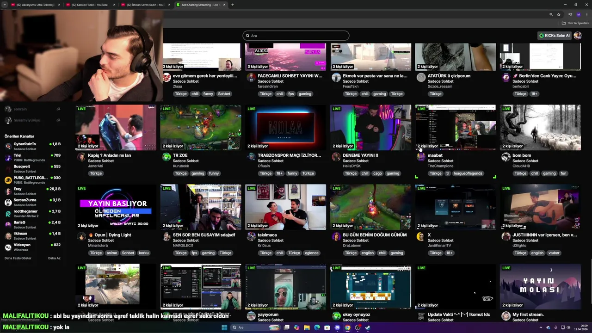The width and height of the screenshot is (592, 333).
Task: Open BarisG channel avatar
Action: tap(8, 224)
